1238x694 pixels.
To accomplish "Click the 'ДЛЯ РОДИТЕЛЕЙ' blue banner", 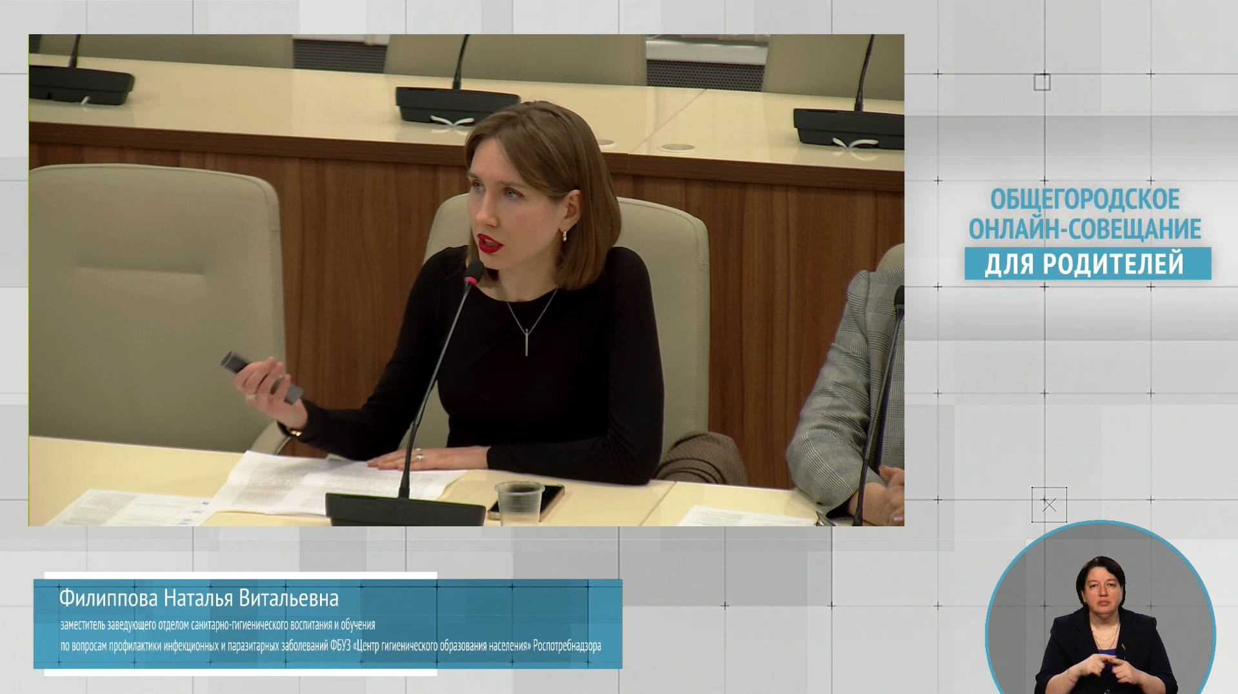I will click(x=1087, y=264).
